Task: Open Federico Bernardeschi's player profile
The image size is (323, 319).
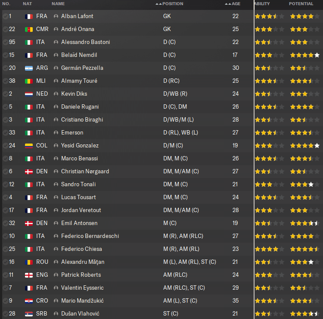Action: 90,236
